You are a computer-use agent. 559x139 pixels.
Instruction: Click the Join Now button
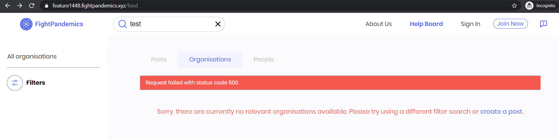pos(510,24)
